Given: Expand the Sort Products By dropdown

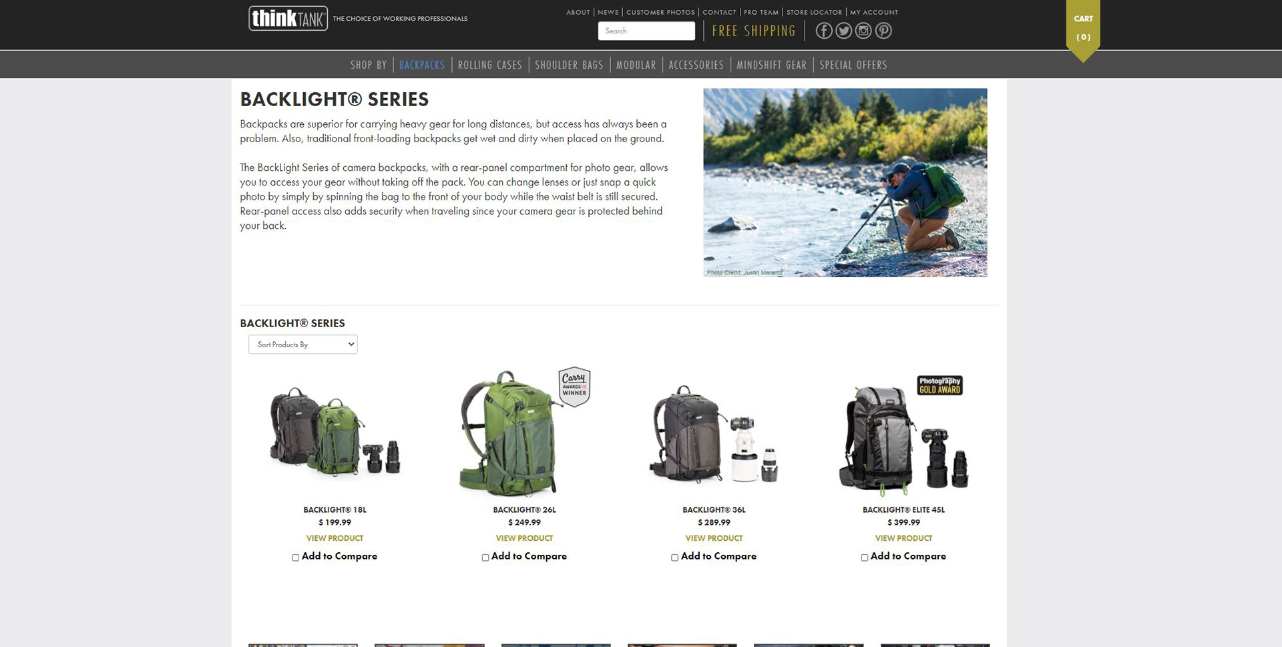Looking at the screenshot, I should click(303, 345).
